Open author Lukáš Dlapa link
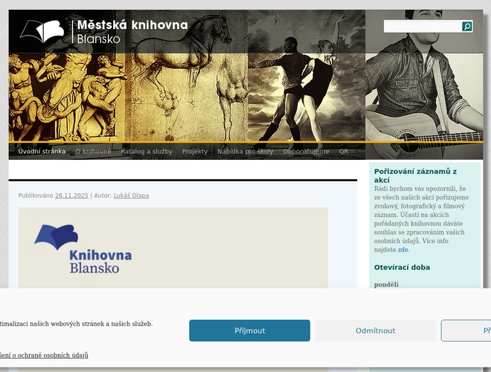491x372 pixels. 131,196
